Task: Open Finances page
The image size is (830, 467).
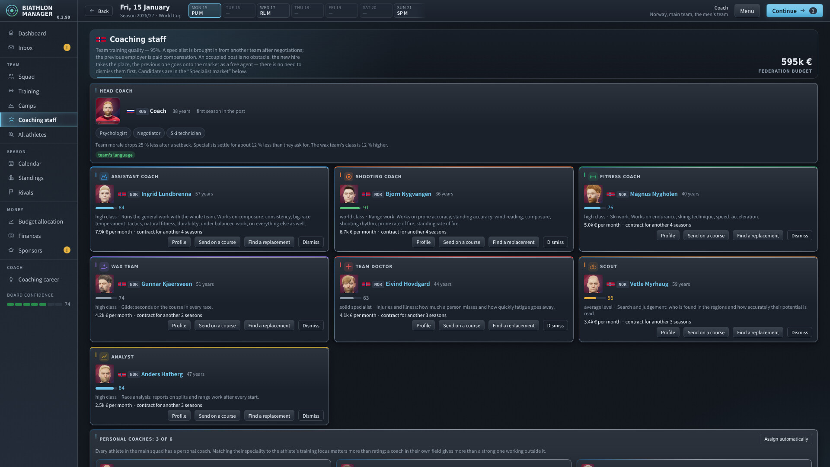Action: click(39, 236)
